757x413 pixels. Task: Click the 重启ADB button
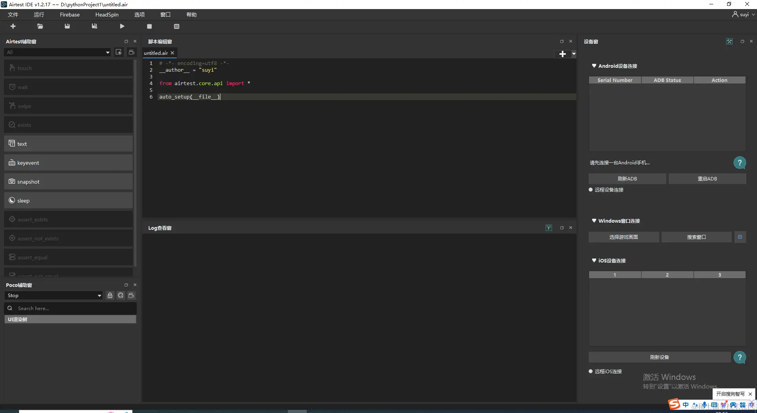tap(707, 179)
